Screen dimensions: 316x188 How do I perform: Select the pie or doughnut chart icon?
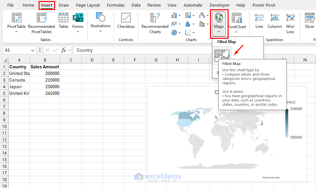pos(174,32)
